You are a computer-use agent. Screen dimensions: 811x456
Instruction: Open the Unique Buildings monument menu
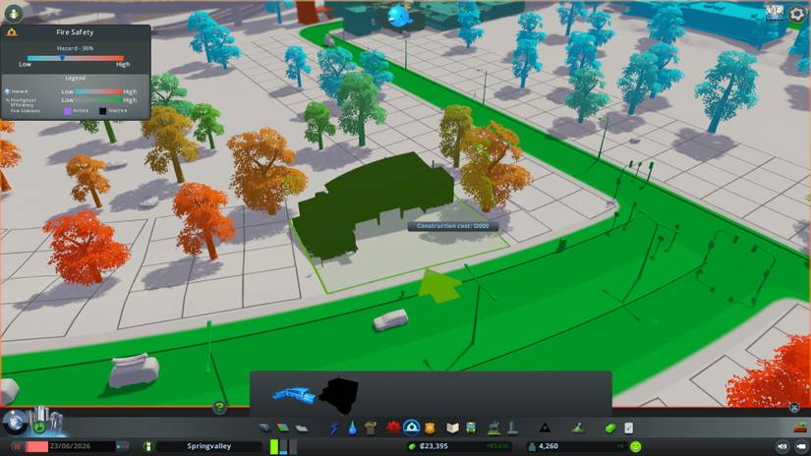512,427
